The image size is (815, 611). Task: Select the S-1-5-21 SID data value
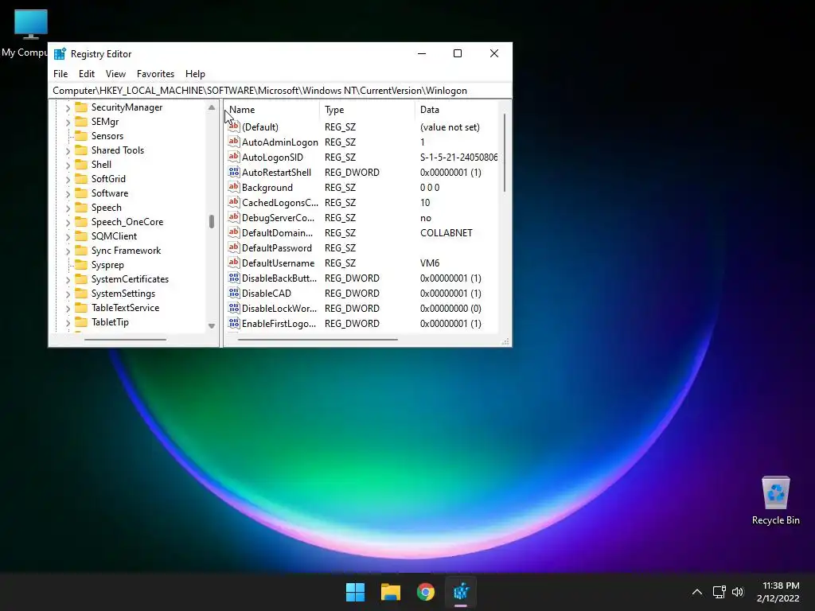pos(458,157)
